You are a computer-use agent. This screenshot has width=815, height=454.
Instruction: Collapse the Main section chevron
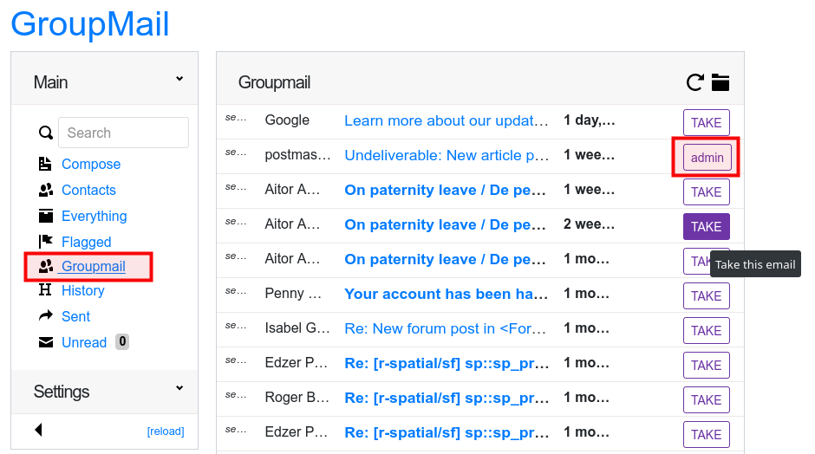(179, 79)
